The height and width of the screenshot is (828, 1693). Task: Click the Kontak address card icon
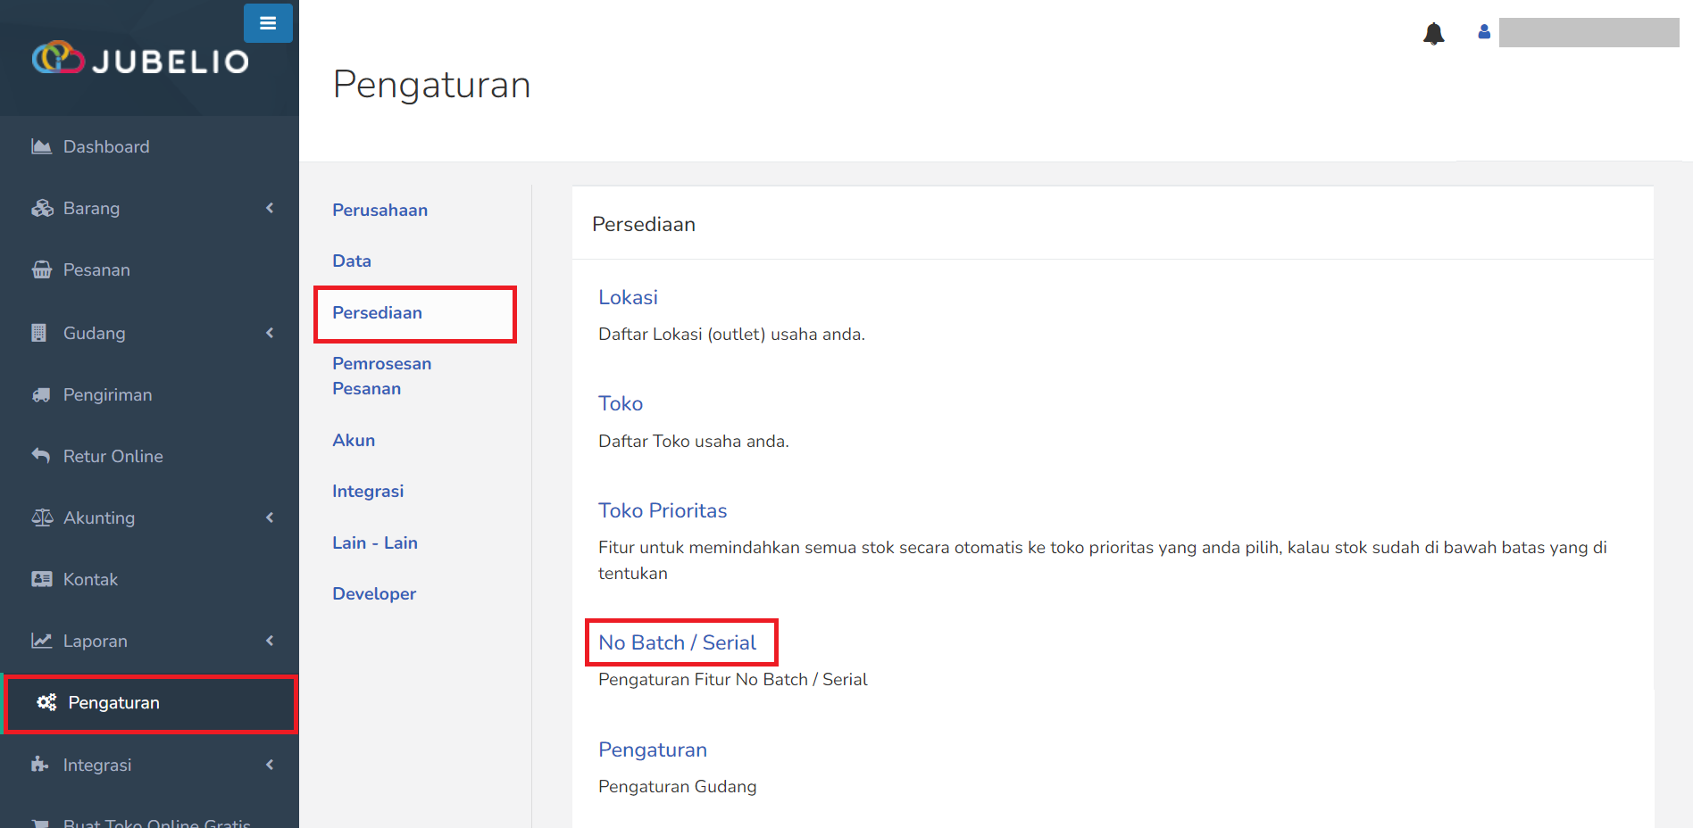[x=42, y=579]
